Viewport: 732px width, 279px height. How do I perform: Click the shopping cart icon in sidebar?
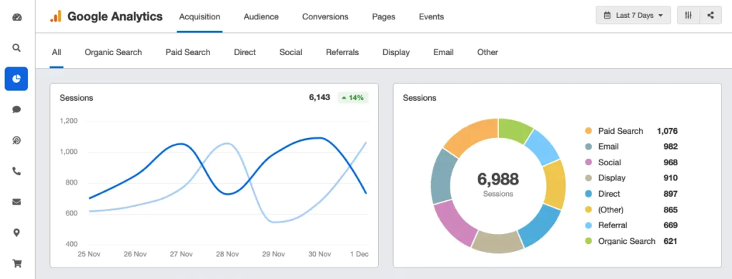pos(17,263)
